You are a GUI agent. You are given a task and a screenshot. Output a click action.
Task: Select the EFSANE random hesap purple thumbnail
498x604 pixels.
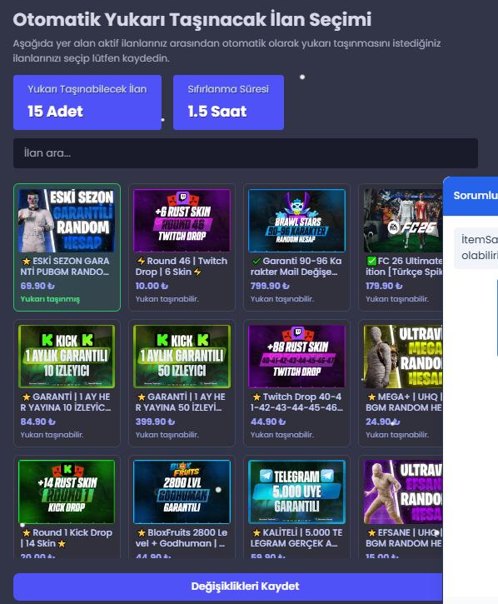pyautogui.click(x=403, y=492)
